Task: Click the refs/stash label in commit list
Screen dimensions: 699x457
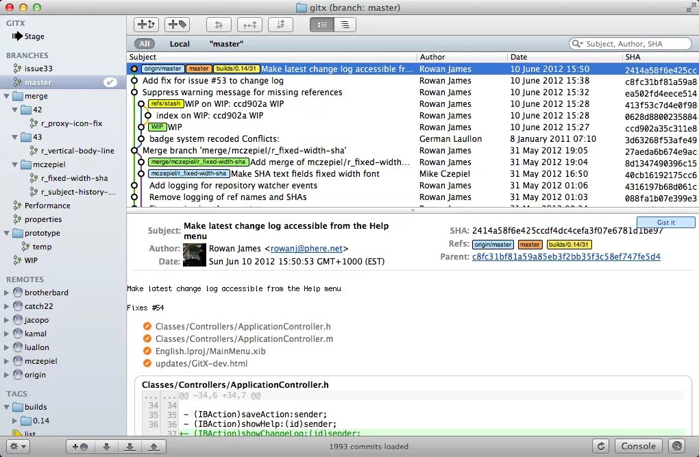Action: pyautogui.click(x=165, y=103)
